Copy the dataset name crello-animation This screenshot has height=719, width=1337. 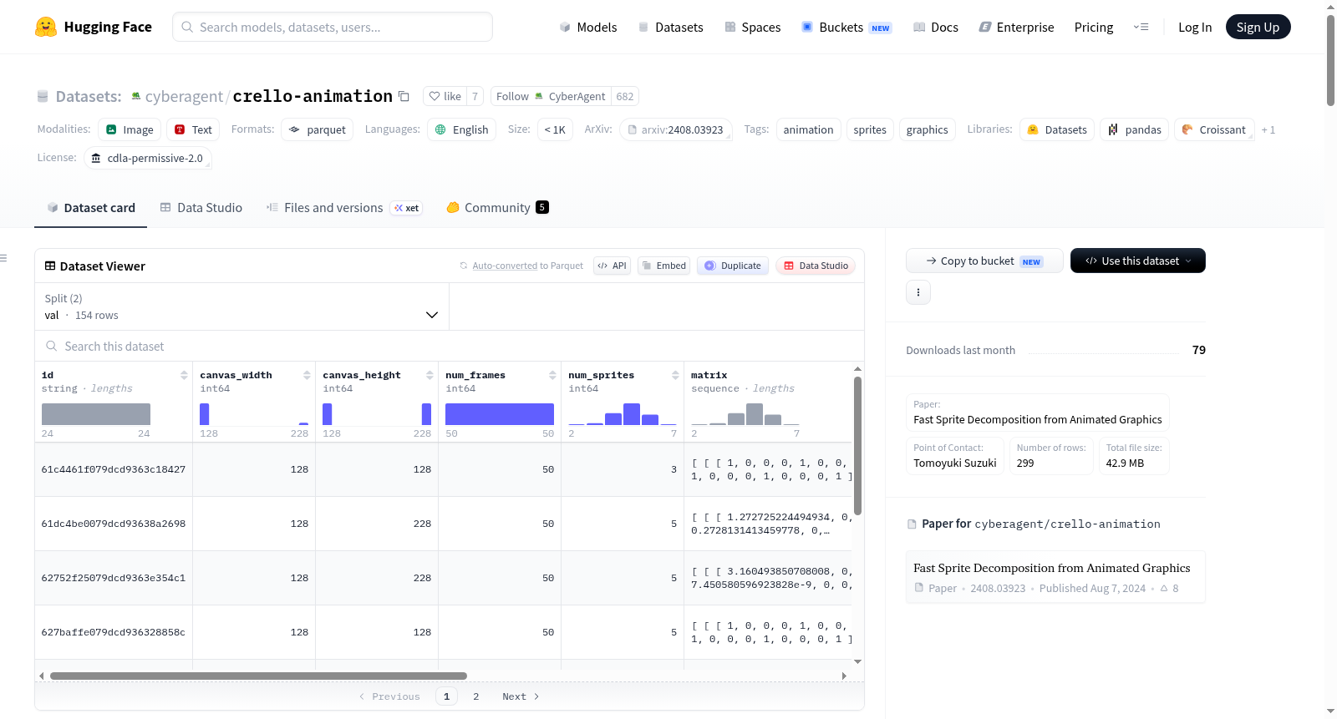[404, 96]
